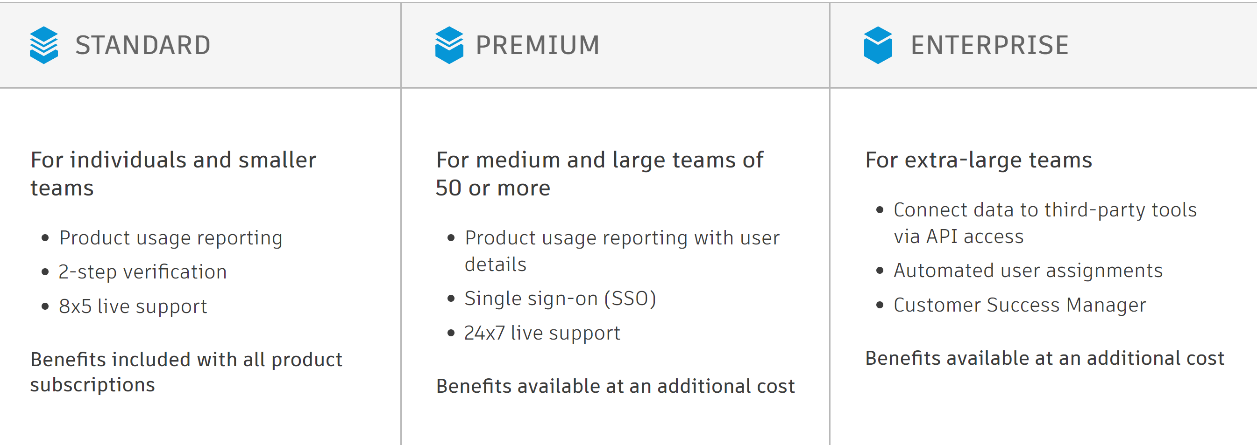Screen dimensions: 1257x445
Task: Click the 'Single sign-on (SSO)' bullet item
Action: coord(560,298)
